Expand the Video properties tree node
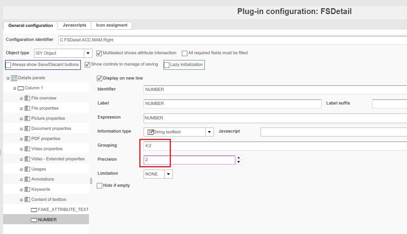The width and height of the screenshot is (407, 234). pos(21,149)
